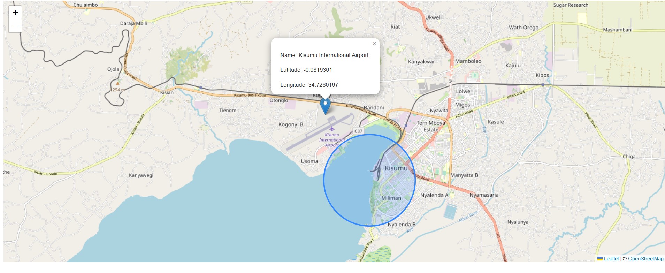
Task: Zoom in with the plus button
Action: click(15, 13)
